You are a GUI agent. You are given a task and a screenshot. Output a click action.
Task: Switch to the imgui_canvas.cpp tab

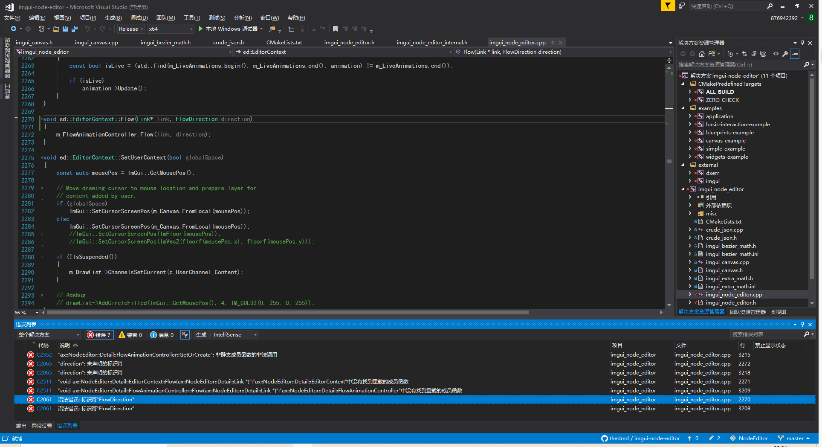[x=96, y=43]
